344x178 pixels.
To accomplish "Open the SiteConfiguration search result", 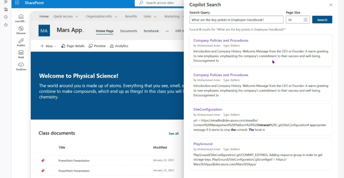I will click(x=208, y=109).
